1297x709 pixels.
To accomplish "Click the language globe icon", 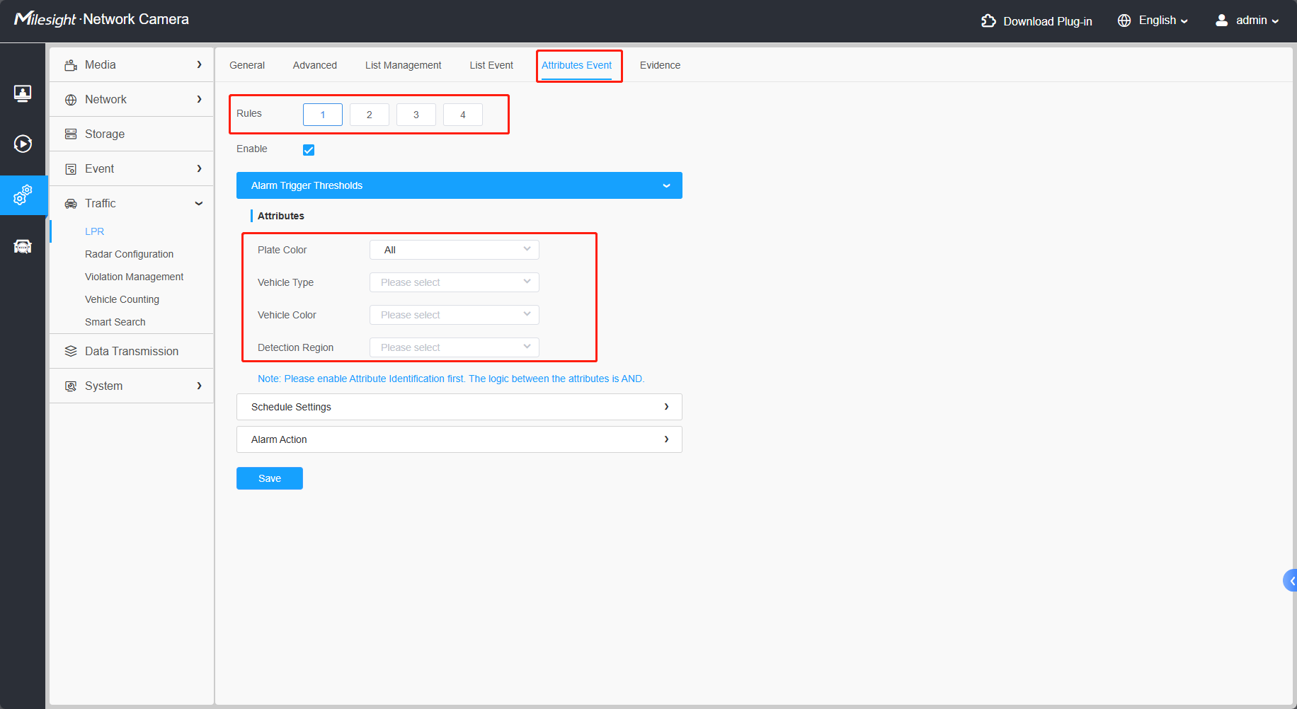I will tap(1124, 21).
